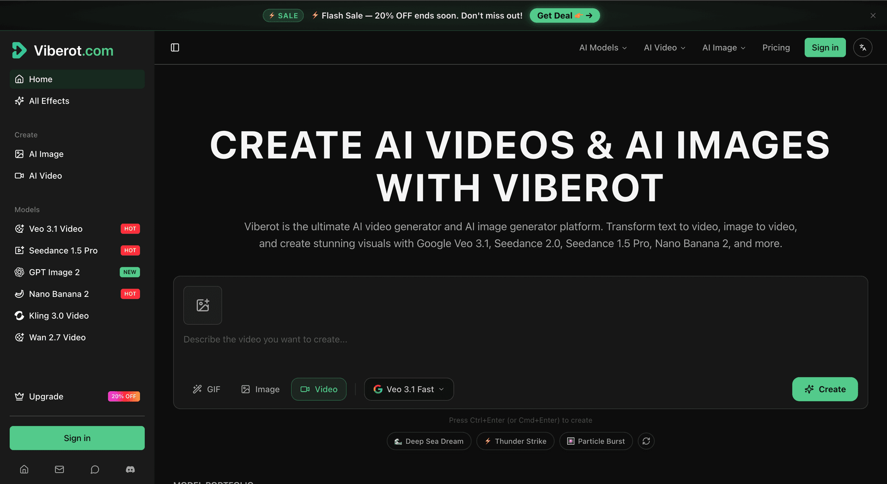Viewport: 887px width, 484px height.
Task: Open All Effects in sidebar
Action: [x=77, y=101]
